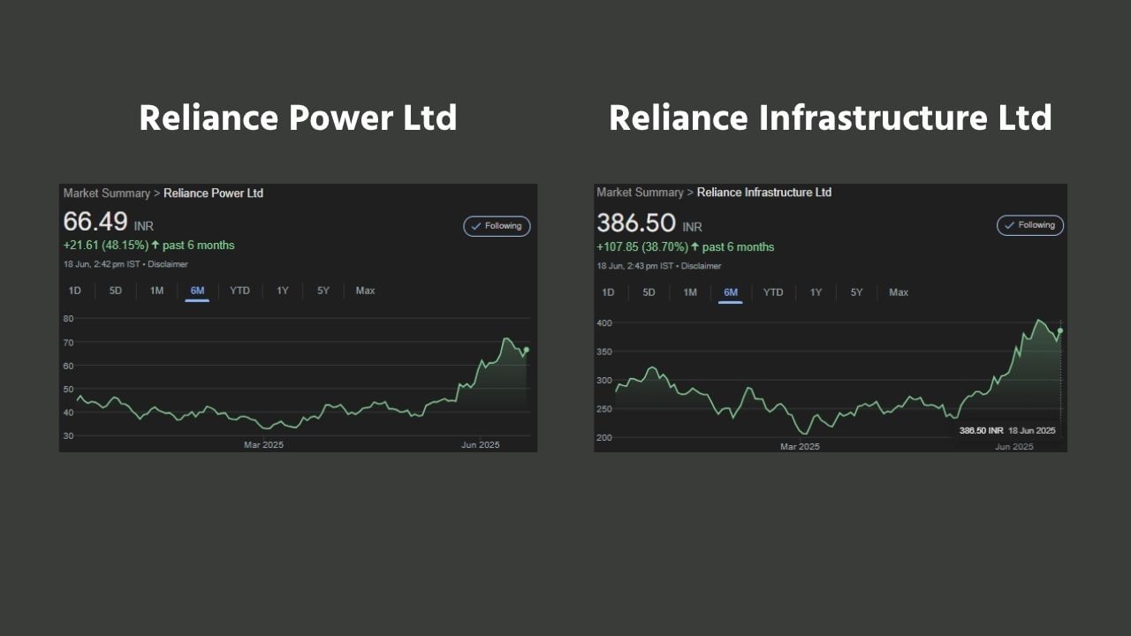The width and height of the screenshot is (1131, 636).
Task: Click Jun 2025 label on Reliance Power chart
Action: coord(481,445)
